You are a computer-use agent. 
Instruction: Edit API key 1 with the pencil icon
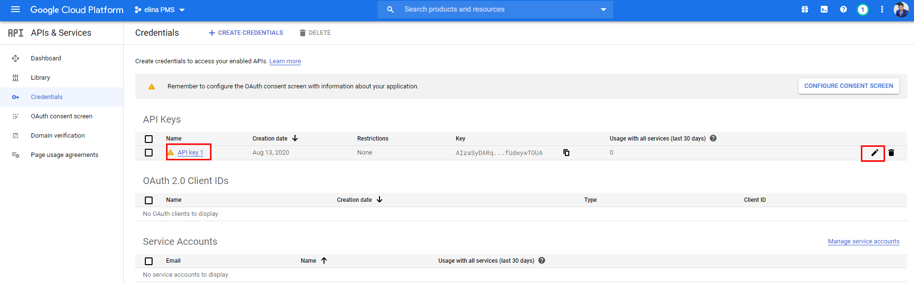point(874,153)
